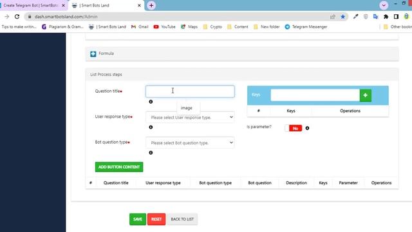Click the Description column header
Image resolution: width=412 pixels, height=232 pixels.
click(296, 183)
